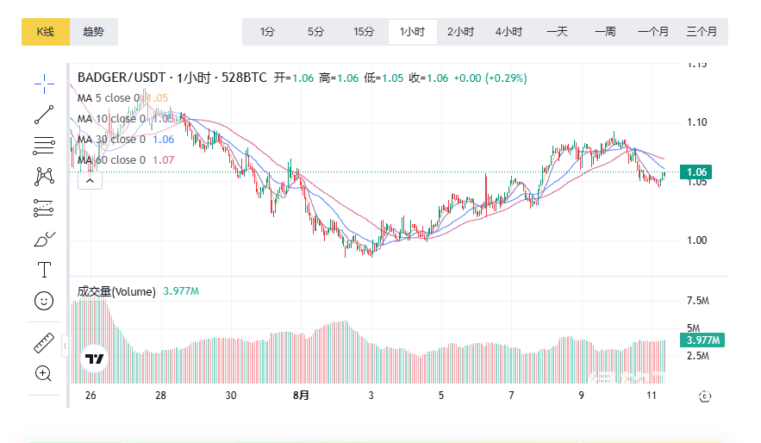Pick the ruler measure tool
Image resolution: width=761 pixels, height=443 pixels.
(x=44, y=342)
